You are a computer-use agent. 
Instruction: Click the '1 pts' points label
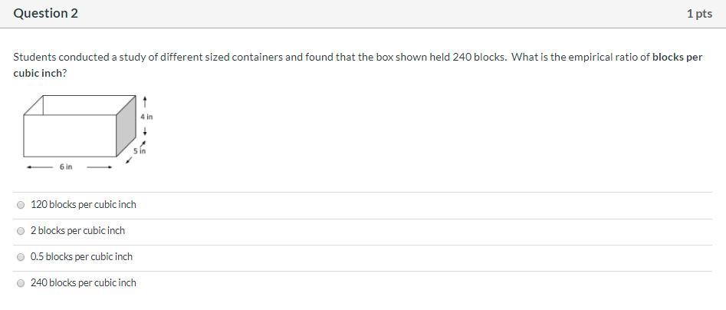tap(699, 14)
